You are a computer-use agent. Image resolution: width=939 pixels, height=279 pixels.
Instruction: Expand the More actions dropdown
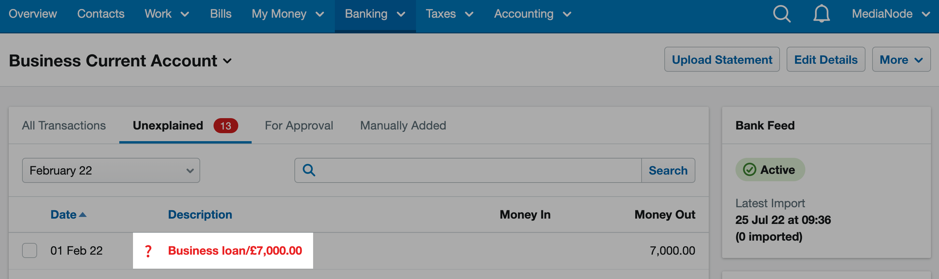pos(901,59)
